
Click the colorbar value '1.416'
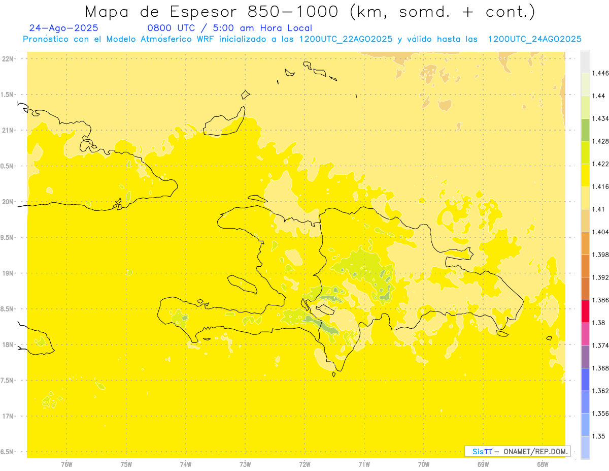point(600,187)
